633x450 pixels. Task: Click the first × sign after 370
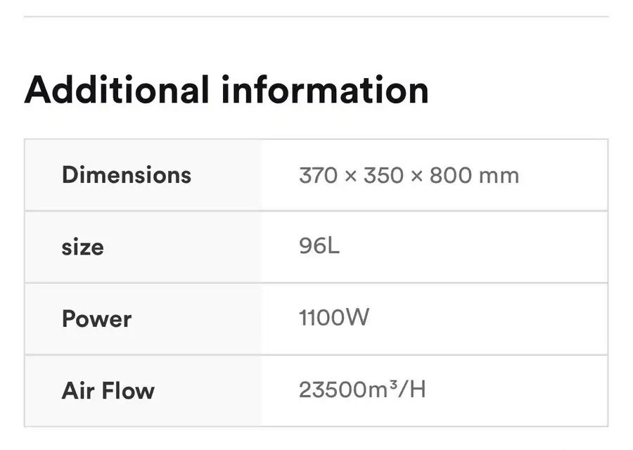[x=350, y=176]
